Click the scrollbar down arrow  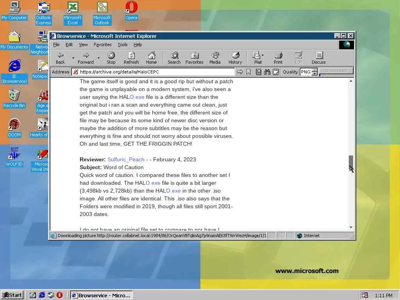tap(351, 227)
